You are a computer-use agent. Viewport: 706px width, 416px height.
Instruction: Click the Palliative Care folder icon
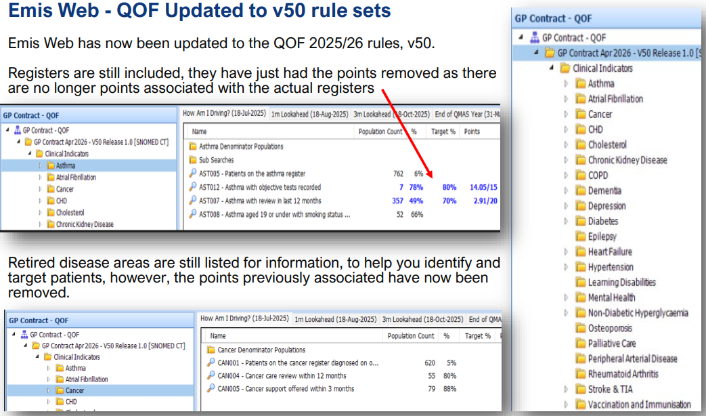point(580,344)
